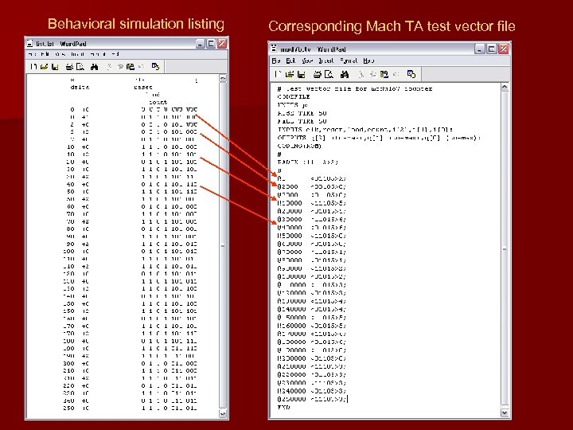The width and height of the screenshot is (573, 430).
Task: Click Find binoculars icon in left WordPad window
Action: tap(94, 67)
